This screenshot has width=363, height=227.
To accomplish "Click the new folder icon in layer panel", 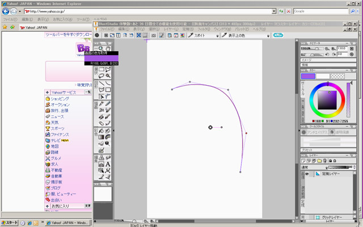I will [319, 161].
